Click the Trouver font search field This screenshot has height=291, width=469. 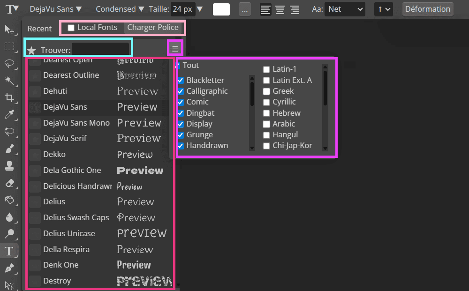pyautogui.click(x=100, y=49)
